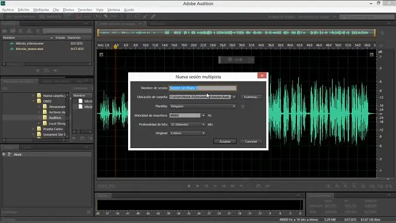Image resolution: width=396 pixels, height=223 pixels.
Task: Click the new file icon in Files panel
Action: point(21,31)
